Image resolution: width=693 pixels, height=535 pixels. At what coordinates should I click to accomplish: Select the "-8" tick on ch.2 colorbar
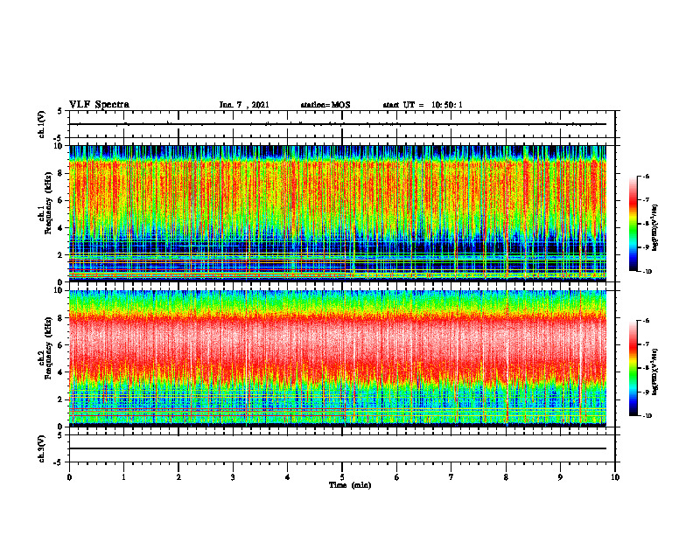click(646, 368)
